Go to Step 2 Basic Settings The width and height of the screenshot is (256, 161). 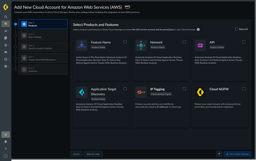coord(43,35)
